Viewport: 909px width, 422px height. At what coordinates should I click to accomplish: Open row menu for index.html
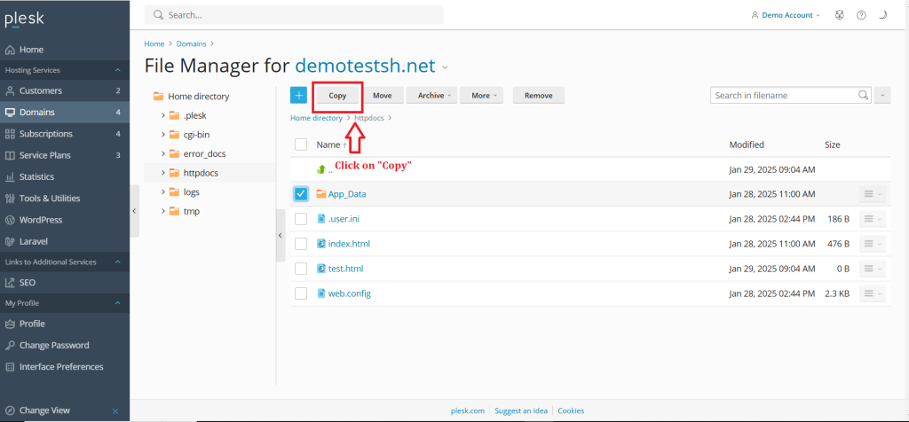click(x=872, y=244)
